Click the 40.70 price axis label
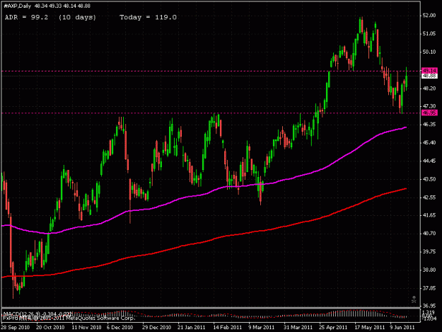442x332 pixels. click(x=429, y=234)
